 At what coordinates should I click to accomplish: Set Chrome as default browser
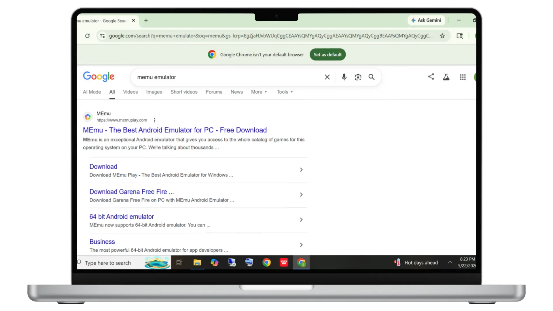328,54
